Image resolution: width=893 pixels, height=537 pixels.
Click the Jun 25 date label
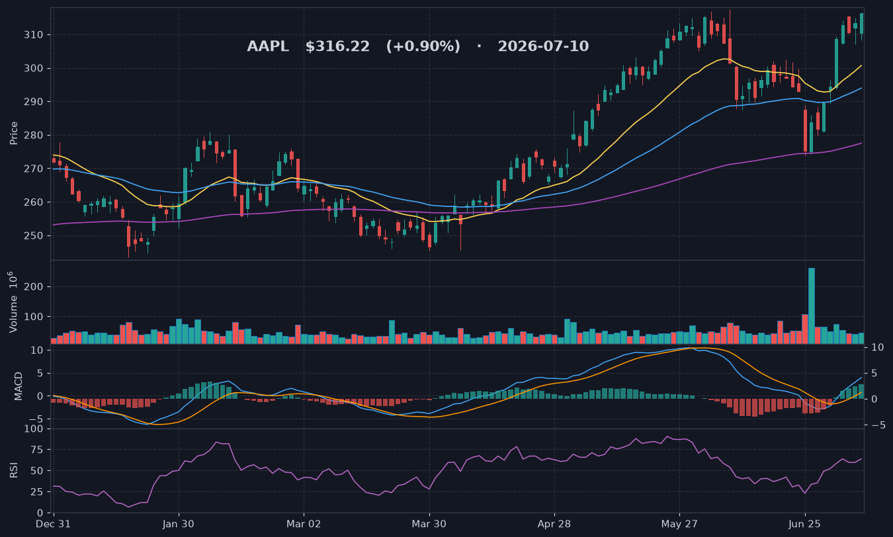[x=805, y=524]
